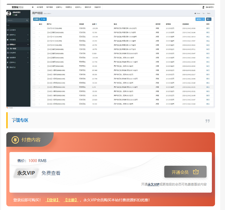Screen dimensions: 225x210
Task: Click the sidebar user profile avatar
Action: 9,13
